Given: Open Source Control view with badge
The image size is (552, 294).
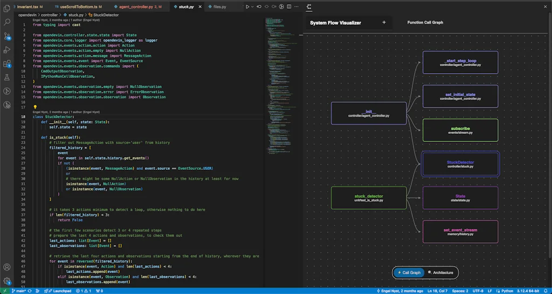Looking at the screenshot, I should pos(6,36).
